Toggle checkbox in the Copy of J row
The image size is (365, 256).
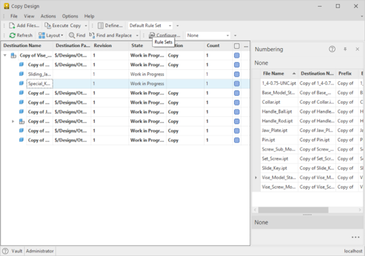236,112
